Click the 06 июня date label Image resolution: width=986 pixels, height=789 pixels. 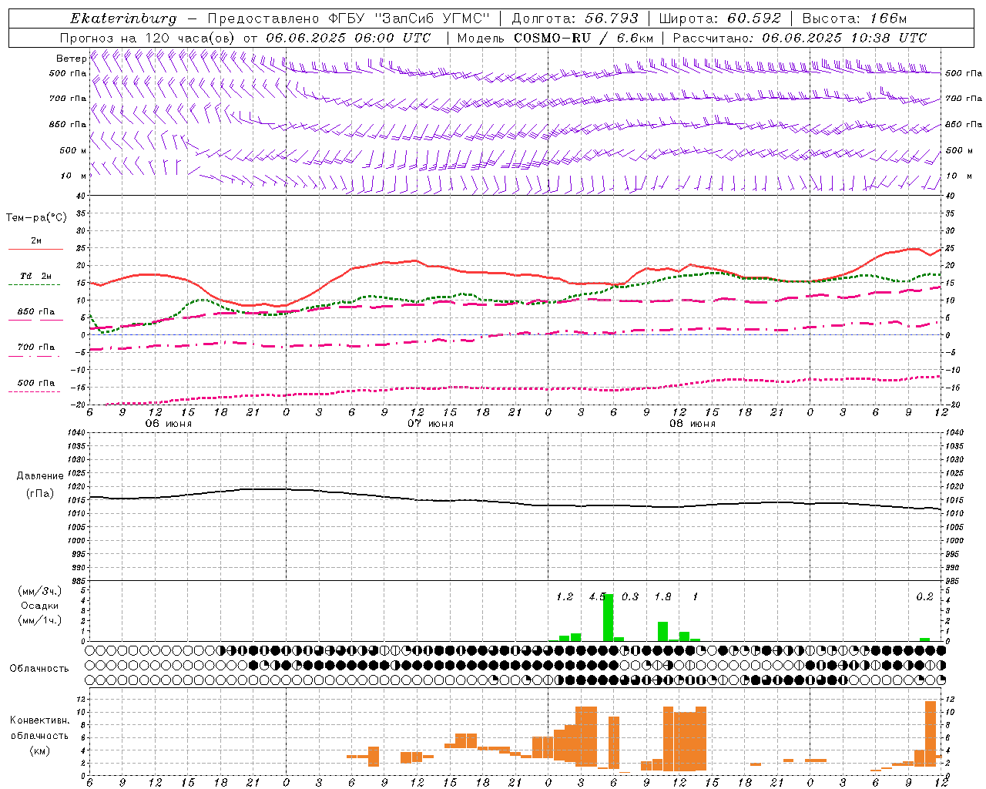[169, 424]
